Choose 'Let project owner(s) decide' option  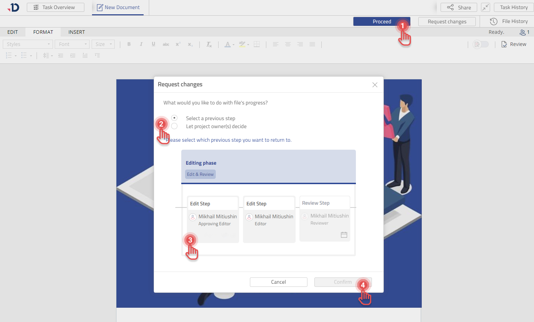174,126
